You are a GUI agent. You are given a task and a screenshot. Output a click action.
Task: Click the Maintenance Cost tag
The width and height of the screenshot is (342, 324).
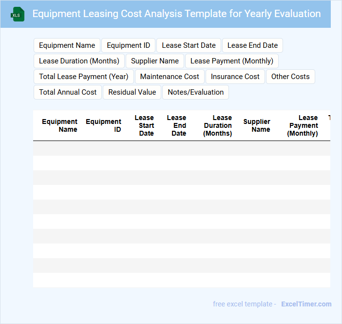point(170,77)
